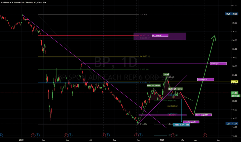Click the 'Jun' time axis label
This screenshot has height=142, width=241.
click(219, 140)
